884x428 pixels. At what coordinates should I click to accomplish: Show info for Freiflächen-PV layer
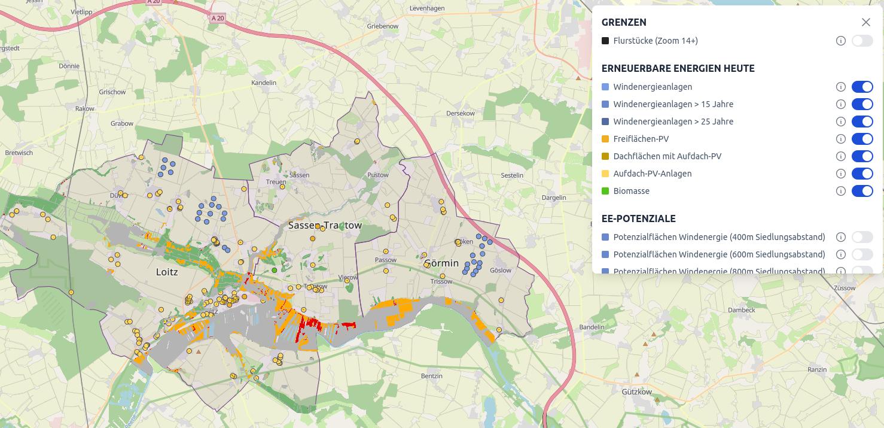point(840,139)
